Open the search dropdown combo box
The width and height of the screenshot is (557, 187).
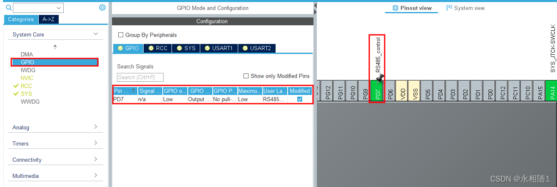click(38, 8)
